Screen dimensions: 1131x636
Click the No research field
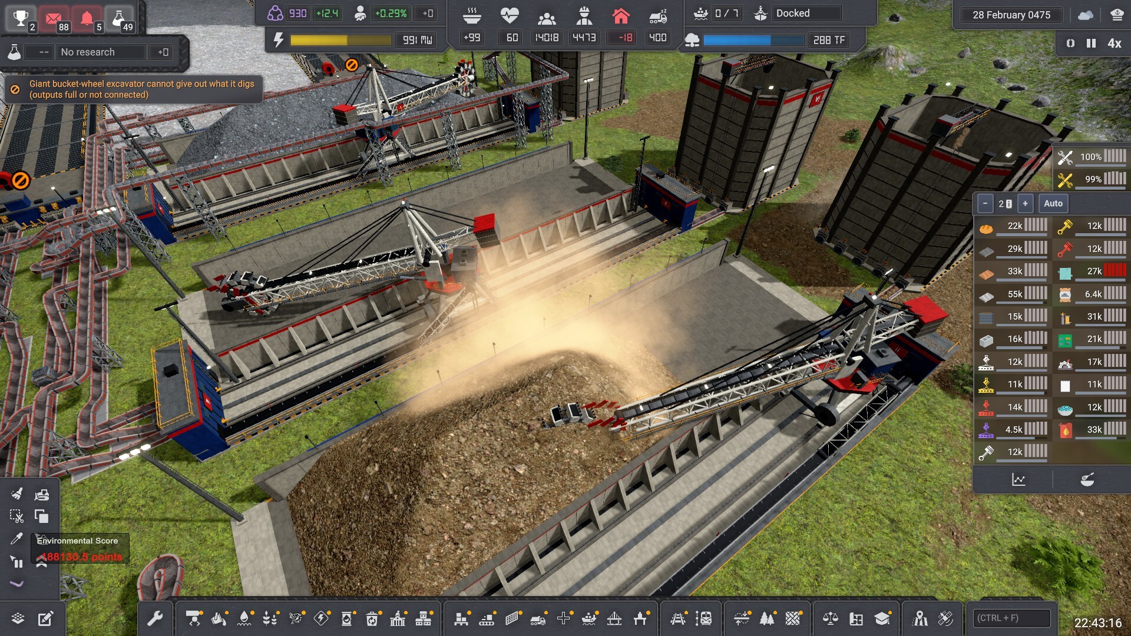point(101,52)
